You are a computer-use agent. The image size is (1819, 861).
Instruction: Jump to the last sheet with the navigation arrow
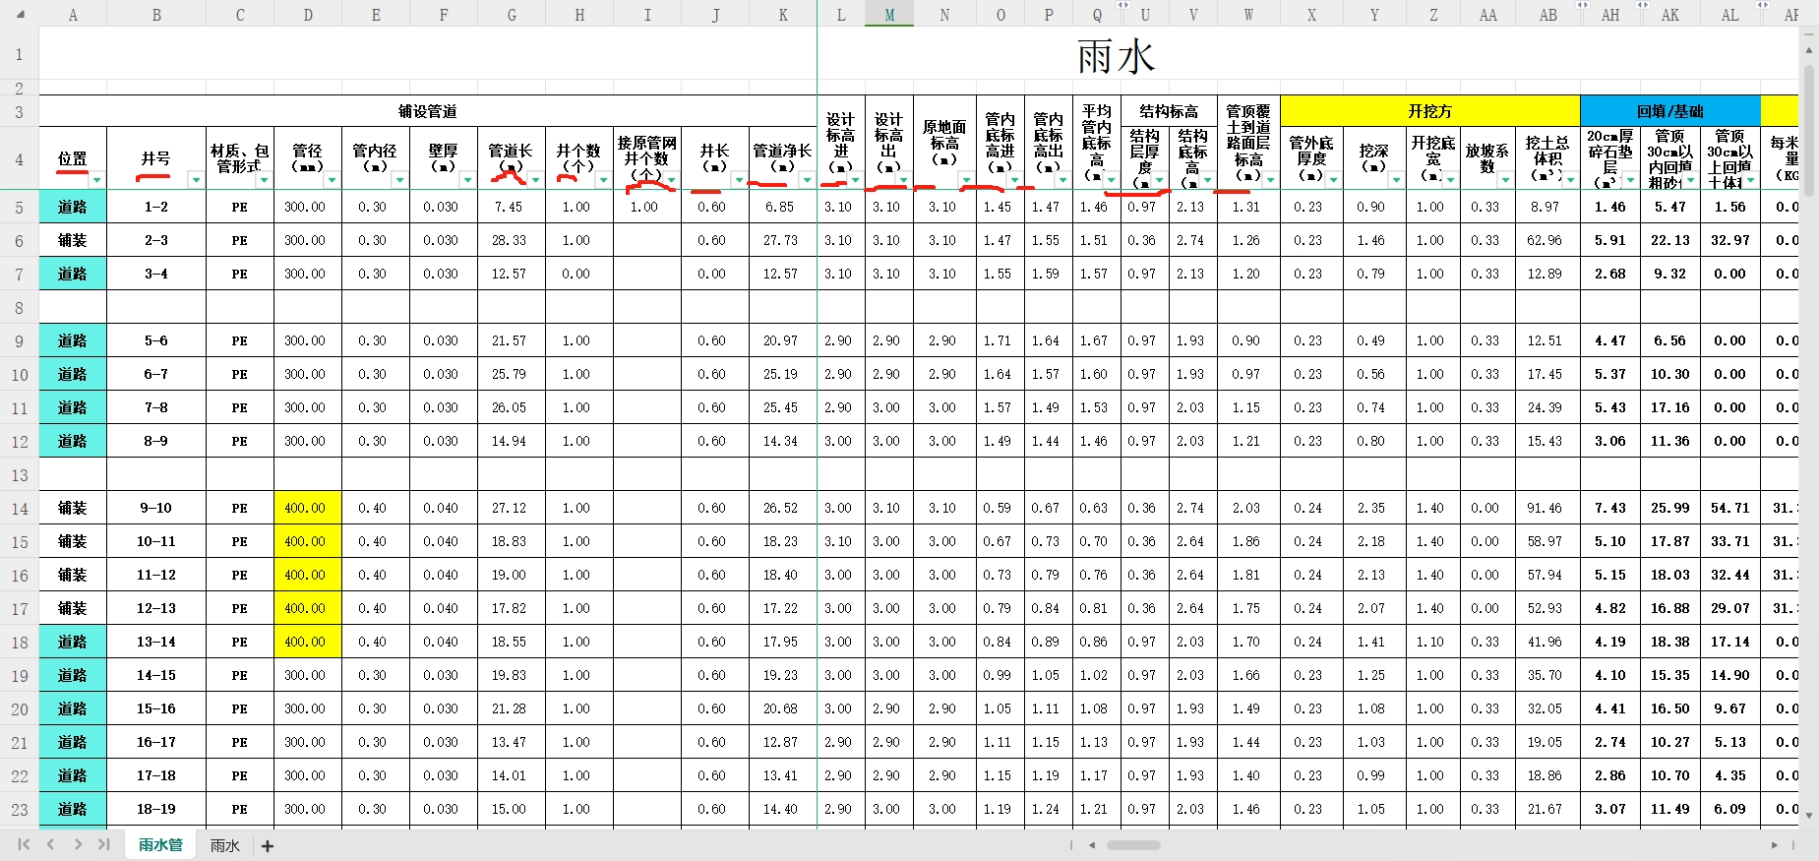point(103,844)
